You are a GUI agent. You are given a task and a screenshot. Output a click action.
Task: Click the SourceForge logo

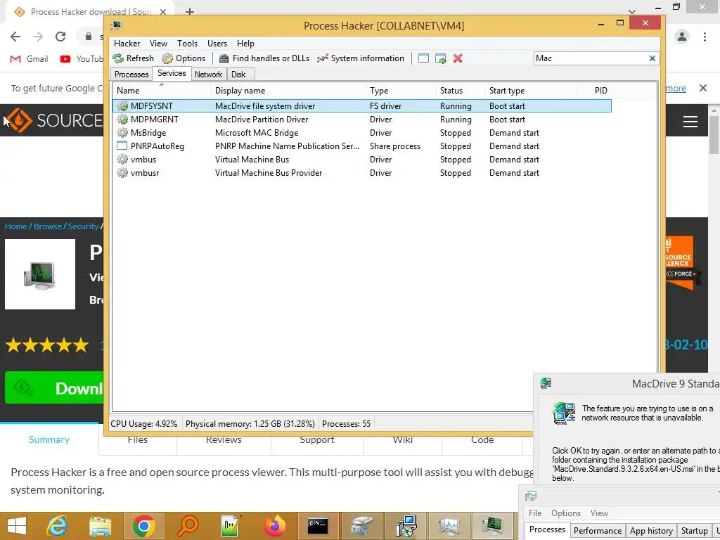click(x=54, y=120)
